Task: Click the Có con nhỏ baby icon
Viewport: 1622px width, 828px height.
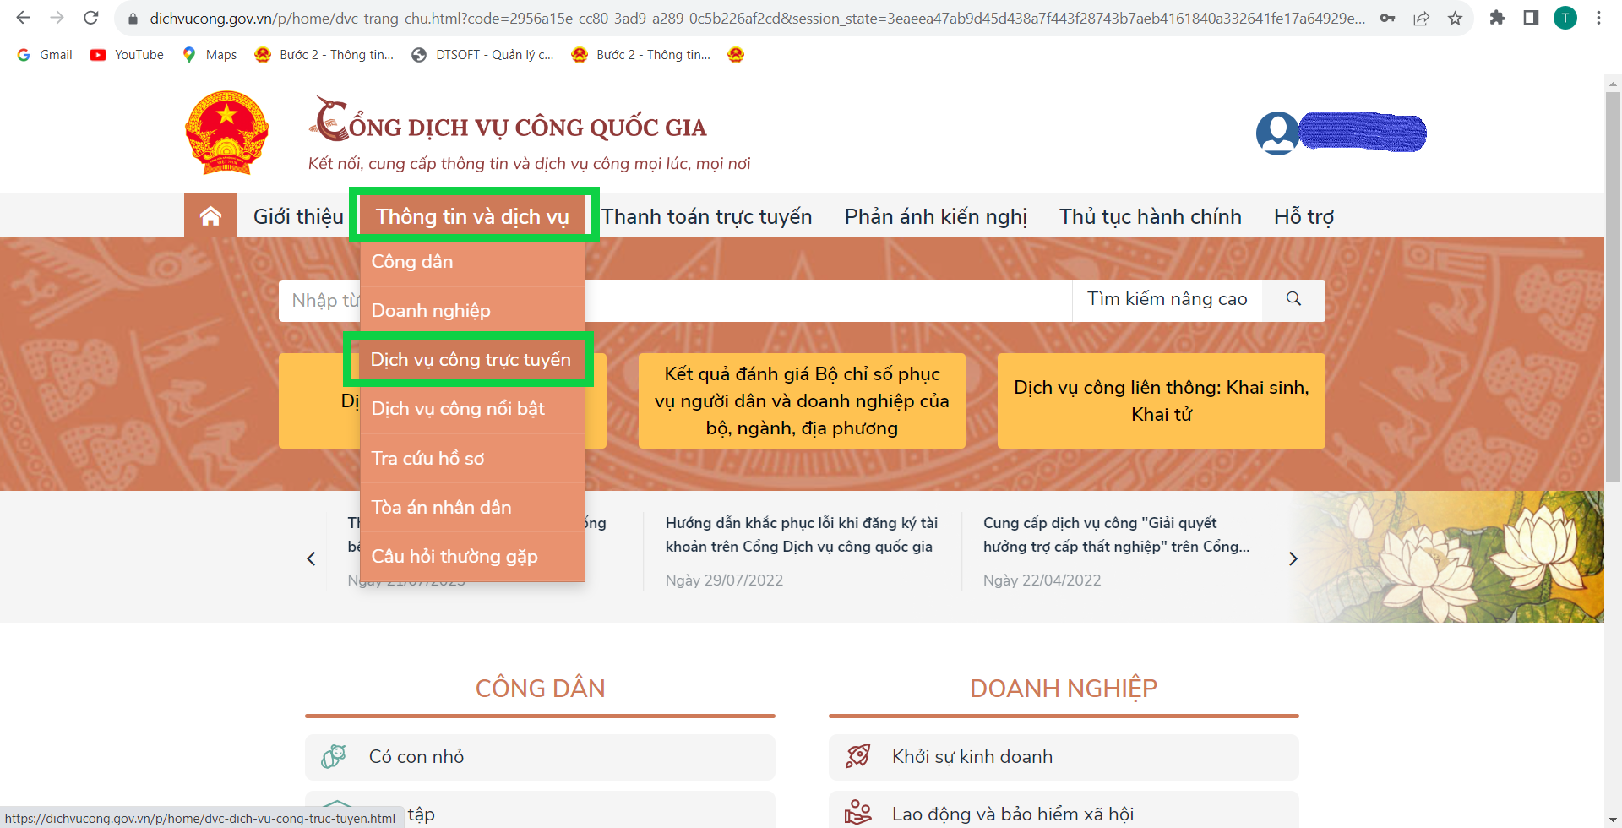Action: (334, 756)
